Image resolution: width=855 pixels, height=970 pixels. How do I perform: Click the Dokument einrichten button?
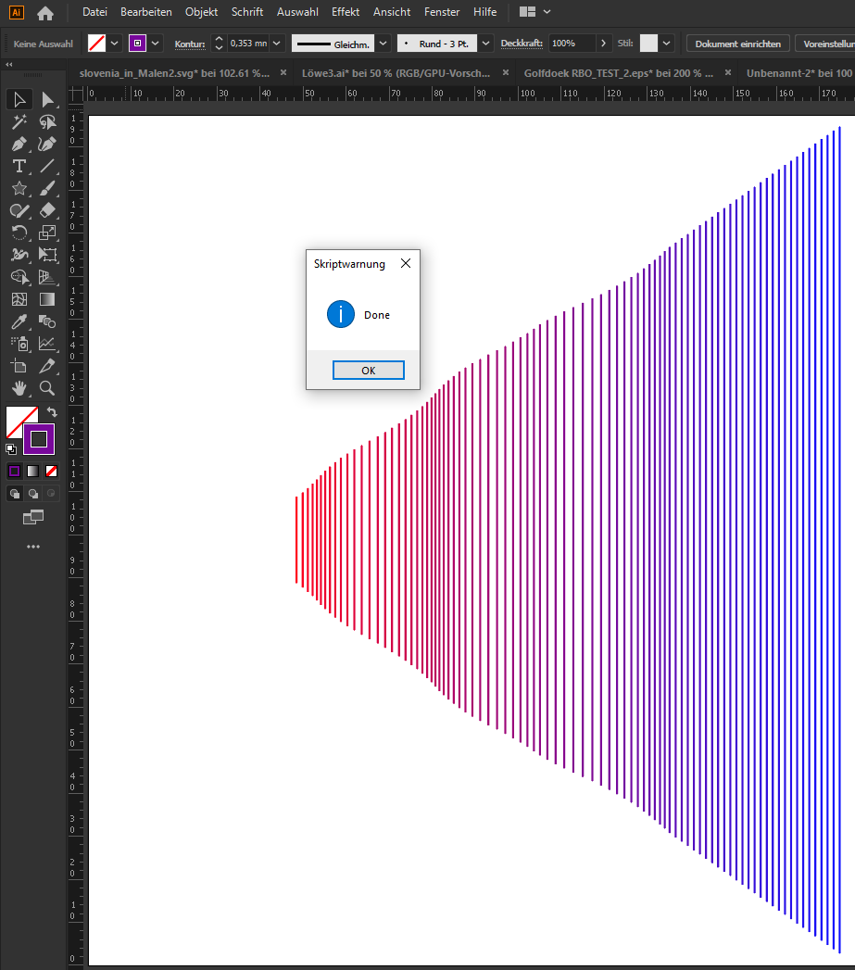point(737,43)
